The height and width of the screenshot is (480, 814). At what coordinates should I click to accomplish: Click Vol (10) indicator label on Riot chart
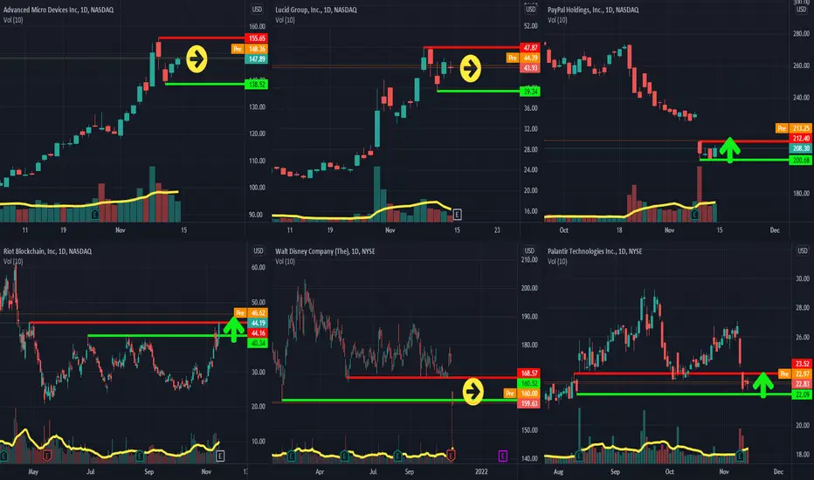13,261
